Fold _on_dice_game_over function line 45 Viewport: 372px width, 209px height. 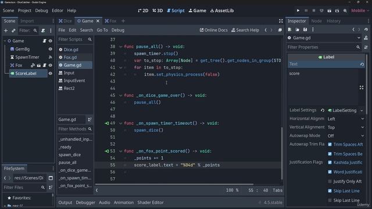click(x=120, y=95)
